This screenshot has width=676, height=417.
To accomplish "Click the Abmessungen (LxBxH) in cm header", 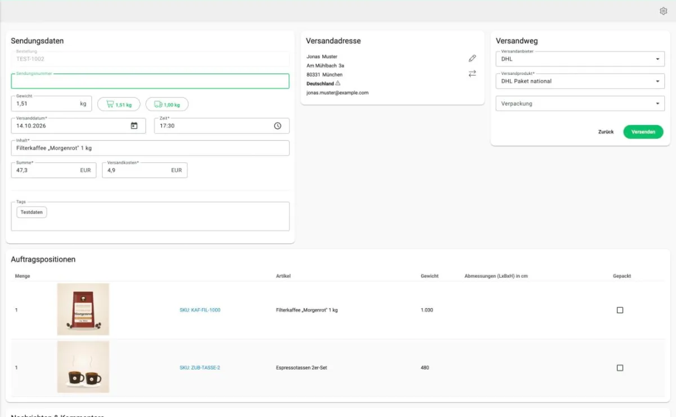I will click(496, 276).
